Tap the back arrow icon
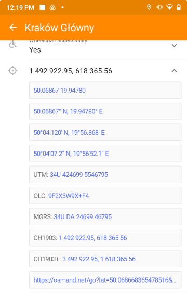The width and height of the screenshot is (187, 294). pyautogui.click(x=13, y=28)
